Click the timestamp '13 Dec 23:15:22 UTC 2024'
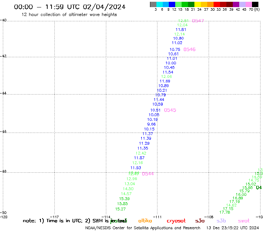The height and width of the screenshot is (231, 263). [x=233, y=228]
